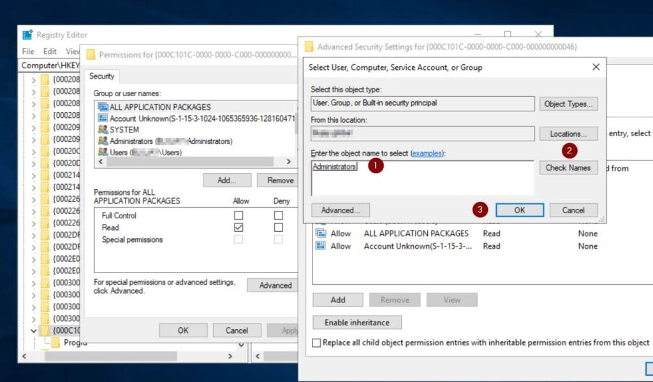This screenshot has height=382, width=653.
Task: Click Cancel in Select User dialog
Action: click(x=573, y=210)
